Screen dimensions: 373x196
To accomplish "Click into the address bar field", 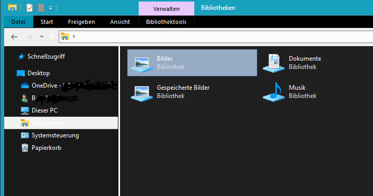I will coord(216,37).
